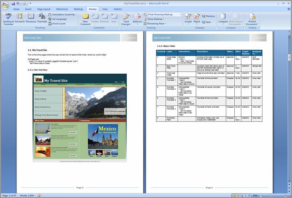This screenshot has width=292, height=198.
Task: Click the Translate tool
Action: (x=42, y=18)
